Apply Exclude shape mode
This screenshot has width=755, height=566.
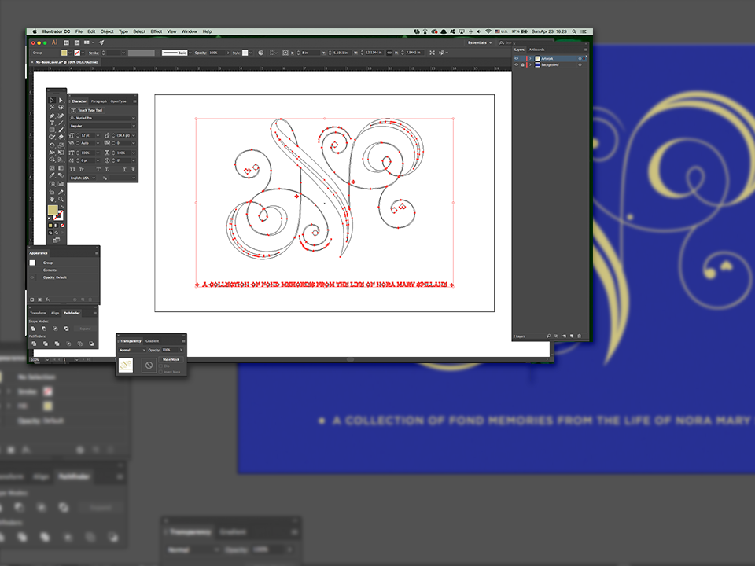[66, 329]
